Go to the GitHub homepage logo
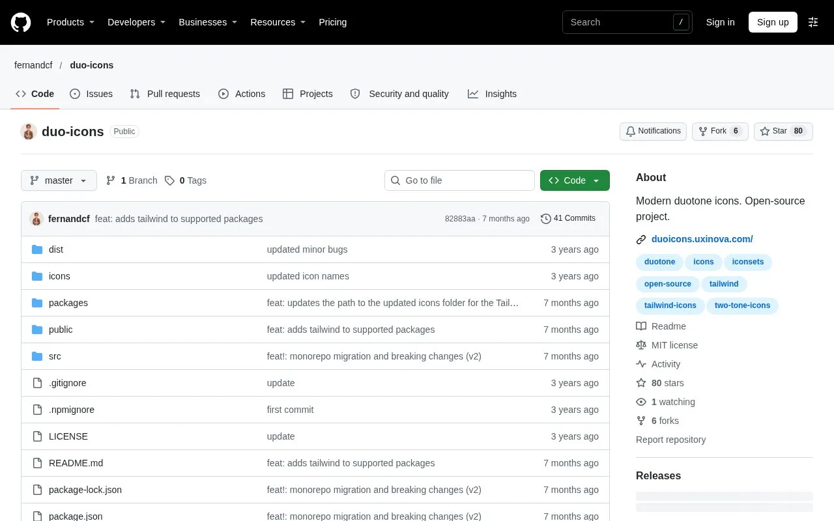Screen dimensions: 834x521 [21, 22]
